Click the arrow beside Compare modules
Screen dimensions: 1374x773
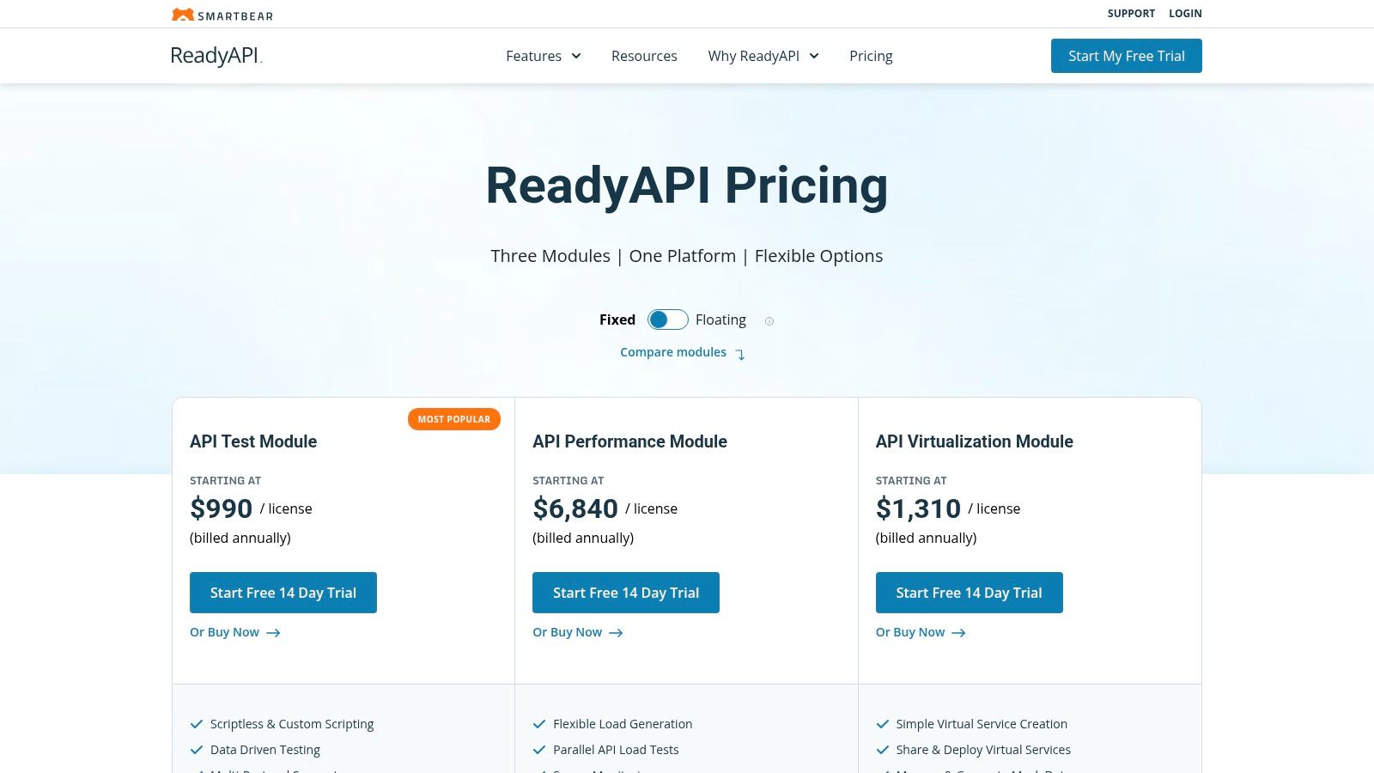click(740, 354)
